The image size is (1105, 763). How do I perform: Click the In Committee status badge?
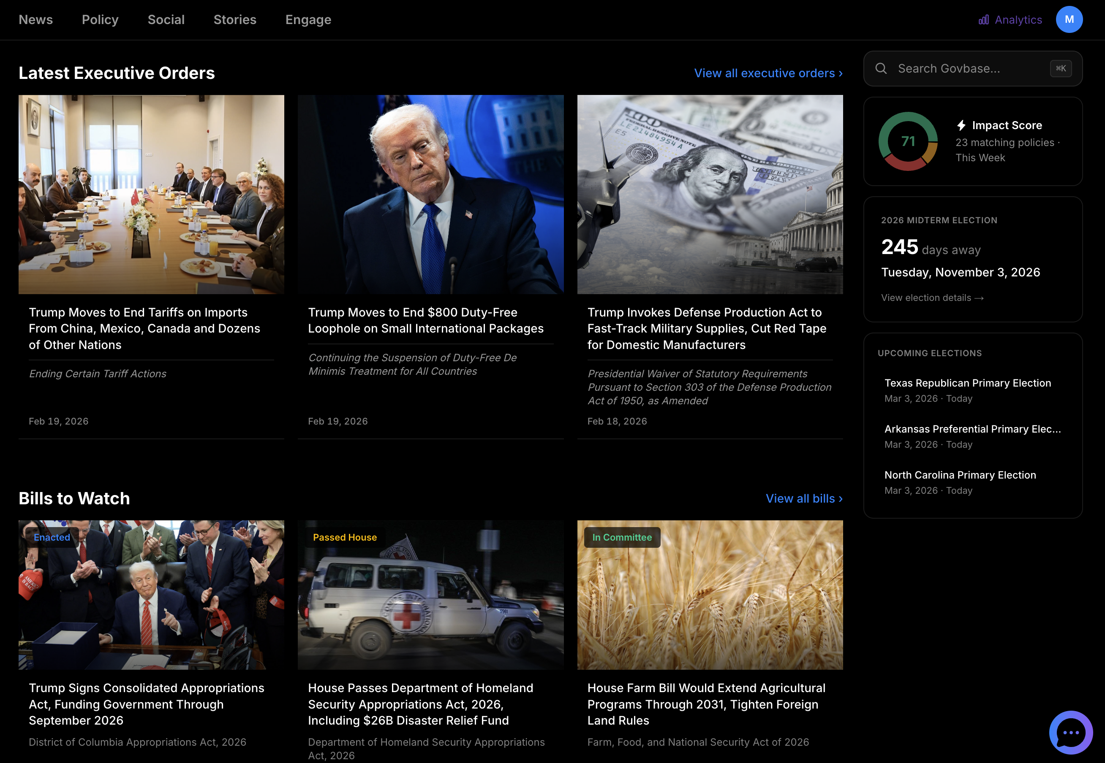coord(621,537)
